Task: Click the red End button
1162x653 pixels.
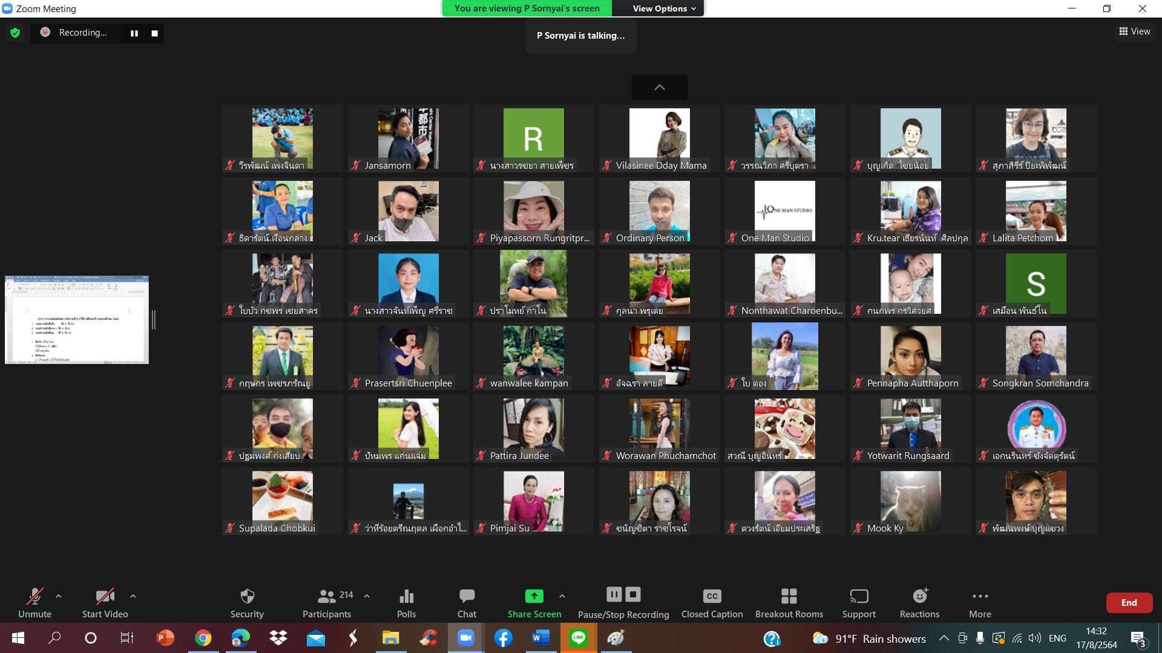Action: tap(1129, 603)
